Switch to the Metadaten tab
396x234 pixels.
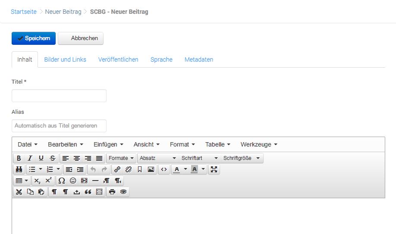click(199, 59)
